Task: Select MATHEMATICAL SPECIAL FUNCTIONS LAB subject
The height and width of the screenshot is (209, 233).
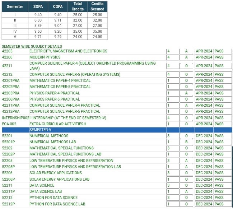Action: 65,154
